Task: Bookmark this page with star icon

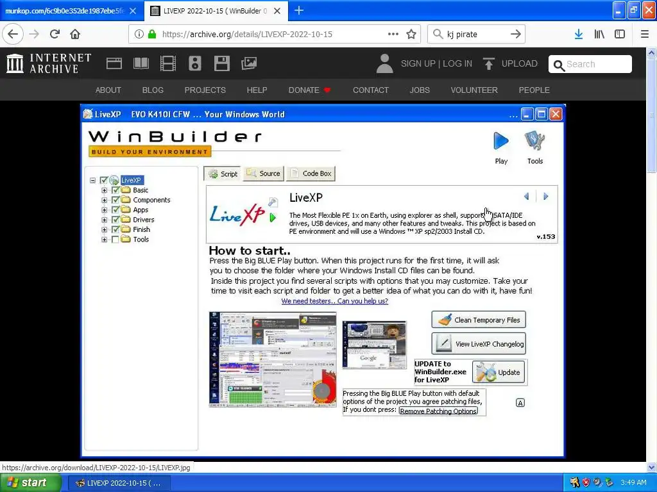Action: 411,34
